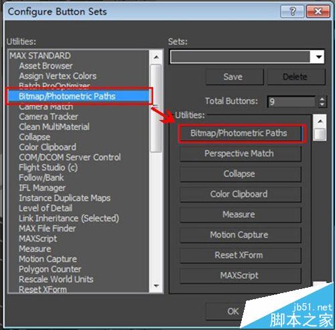The image size is (335, 330).
Task: Click the Total Buttons number field
Action: 291,102
